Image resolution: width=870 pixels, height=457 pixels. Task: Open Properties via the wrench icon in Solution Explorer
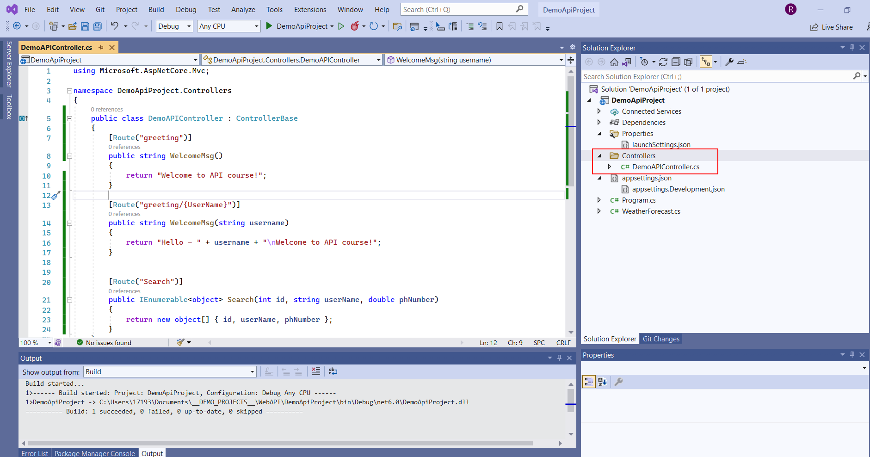729,62
